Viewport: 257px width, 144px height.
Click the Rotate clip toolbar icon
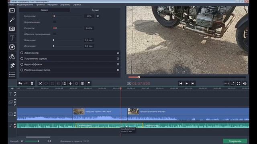point(46,84)
